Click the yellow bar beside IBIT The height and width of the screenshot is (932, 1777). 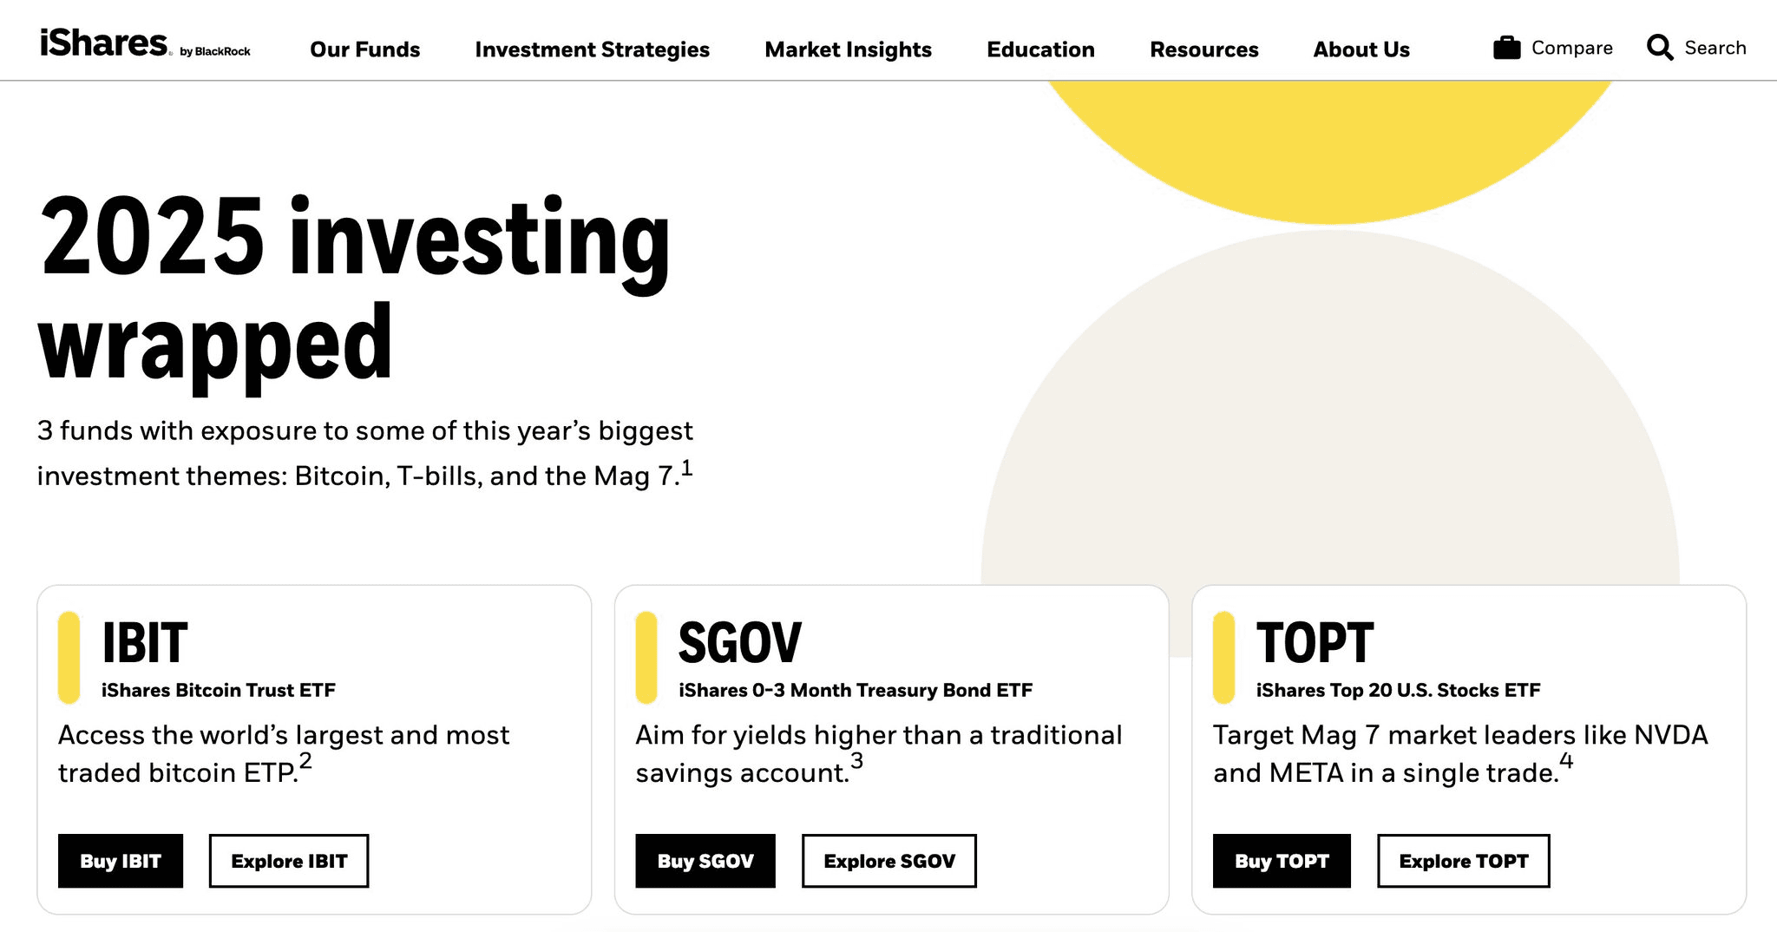pos(69,657)
